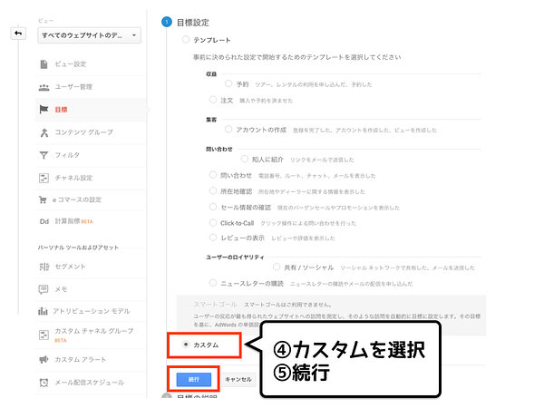Click the メモ speech bubble icon
Screen dimensions: 544x408
(x=44, y=289)
